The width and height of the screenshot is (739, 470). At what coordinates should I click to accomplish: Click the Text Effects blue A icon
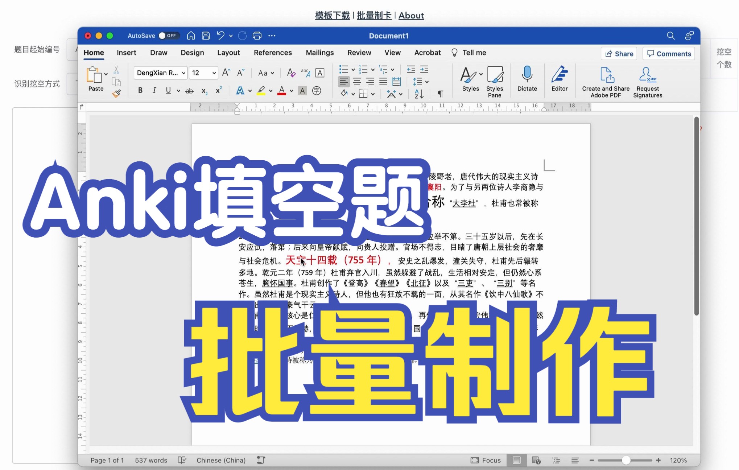click(240, 91)
